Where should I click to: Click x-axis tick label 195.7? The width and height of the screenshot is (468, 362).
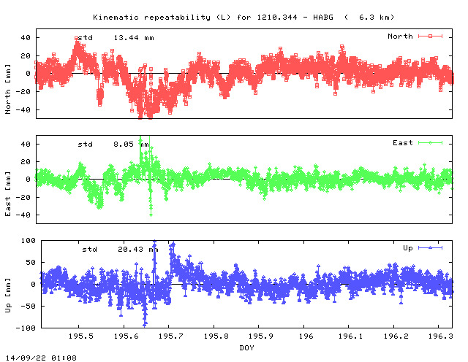pyautogui.click(x=171, y=336)
